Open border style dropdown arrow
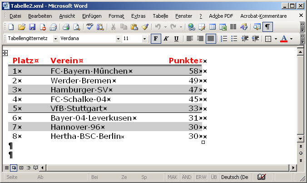307x183 pixels. 276,39
